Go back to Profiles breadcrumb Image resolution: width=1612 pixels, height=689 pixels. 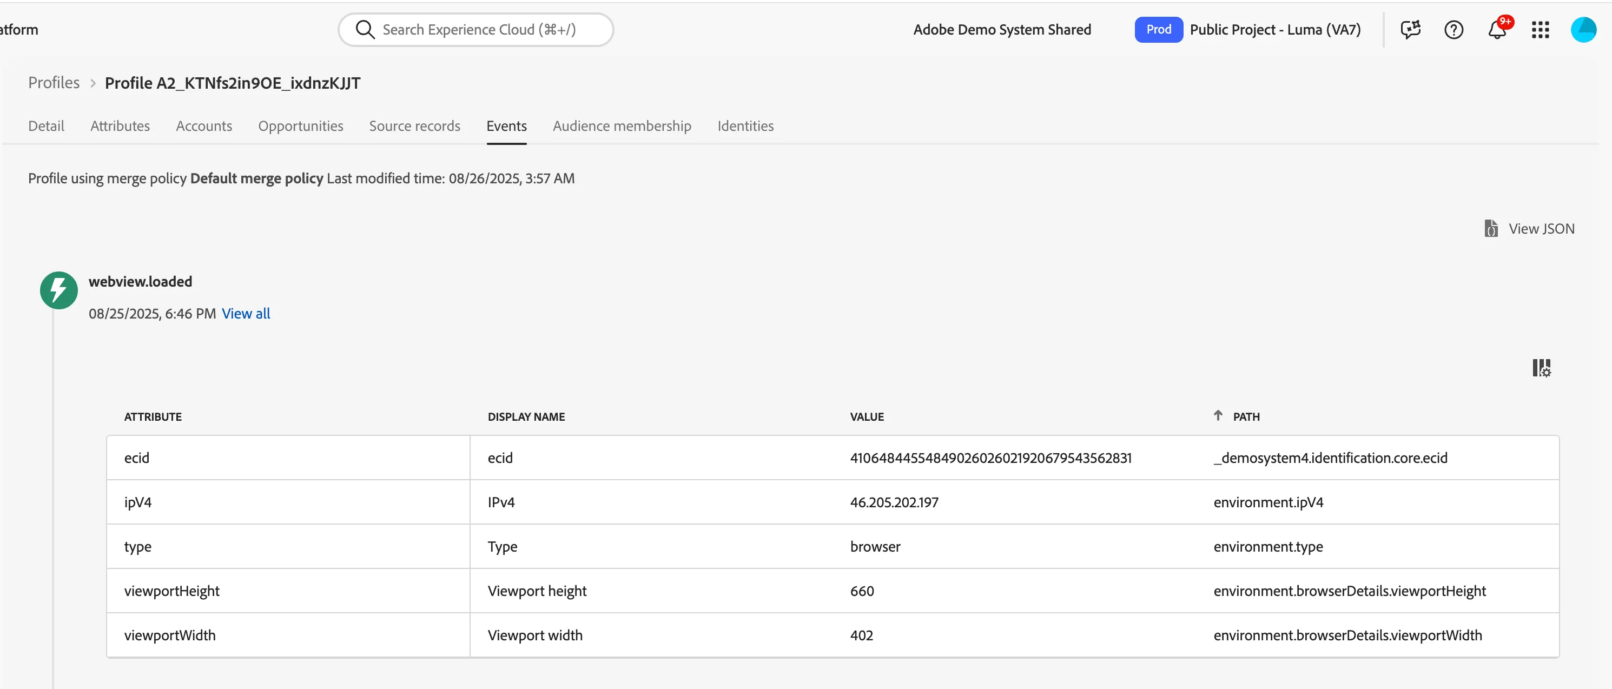[x=54, y=83]
